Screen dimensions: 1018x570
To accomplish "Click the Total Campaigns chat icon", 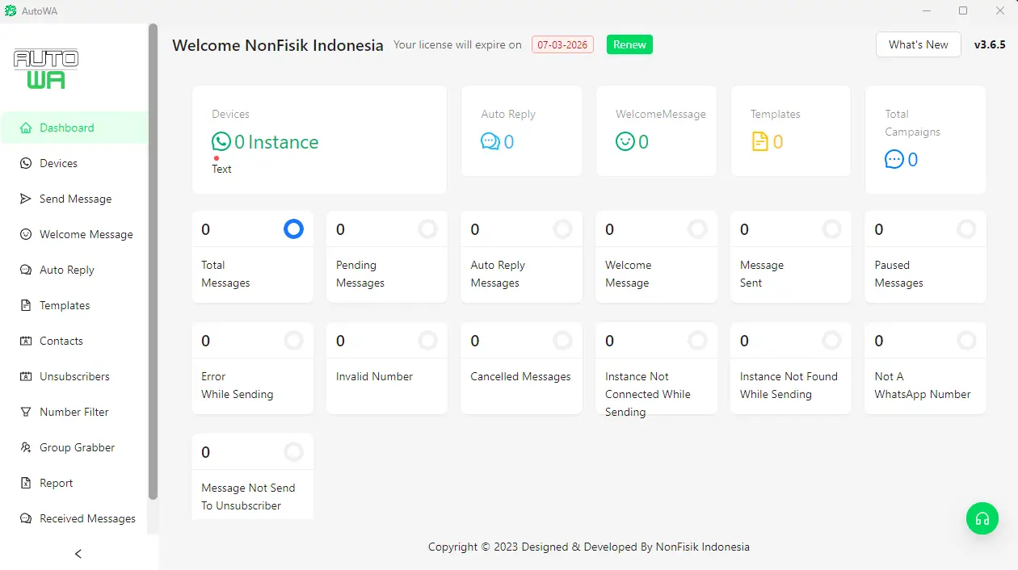I will [894, 160].
